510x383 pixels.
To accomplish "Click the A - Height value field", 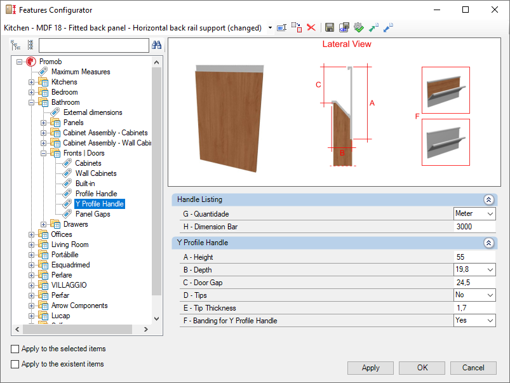I will (x=474, y=257).
